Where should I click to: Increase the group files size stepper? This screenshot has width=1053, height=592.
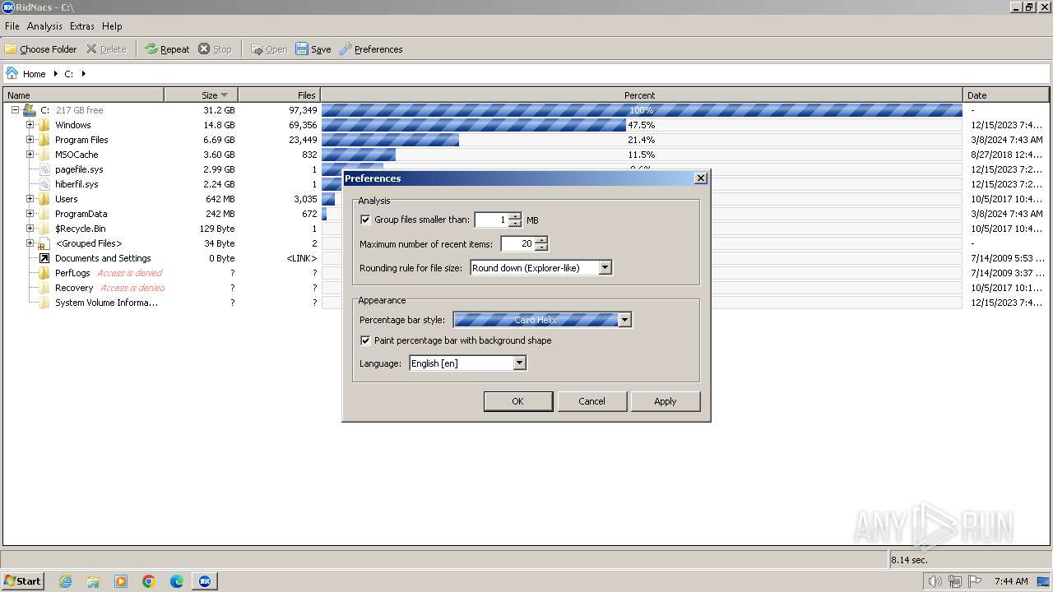click(515, 217)
